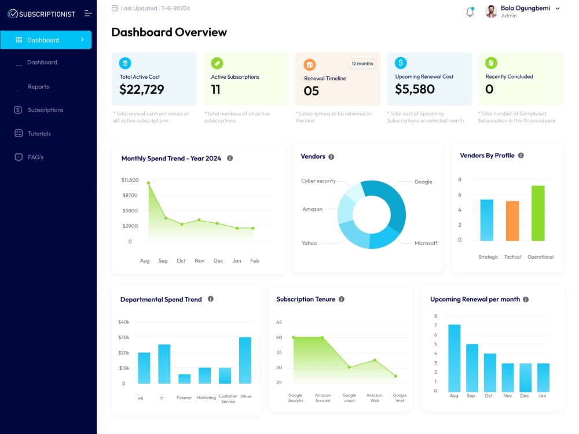
Task: Select the highlighted Dashboard menu item
Action: tap(46, 40)
